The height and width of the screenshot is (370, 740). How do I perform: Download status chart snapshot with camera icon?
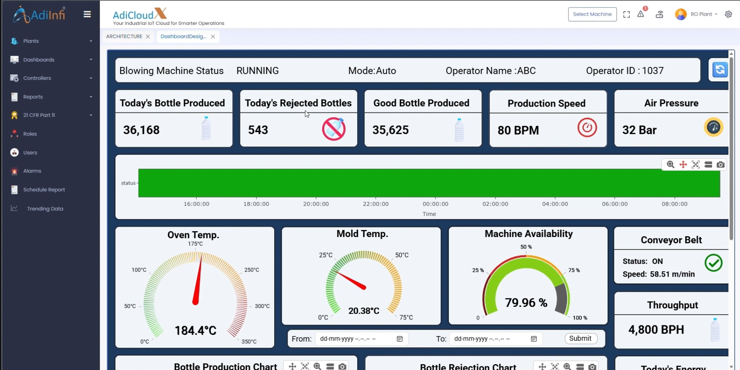coord(721,165)
